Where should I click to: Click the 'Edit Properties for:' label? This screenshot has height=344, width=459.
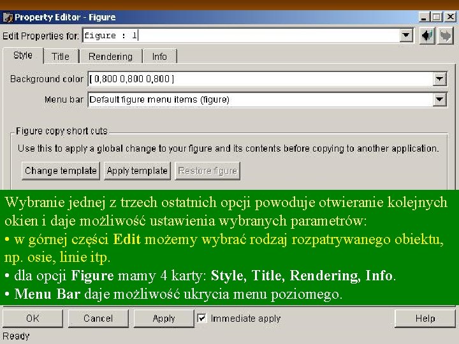(41, 36)
